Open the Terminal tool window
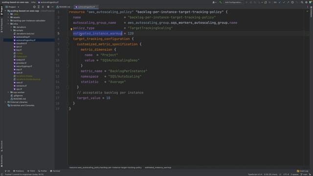 55,171
